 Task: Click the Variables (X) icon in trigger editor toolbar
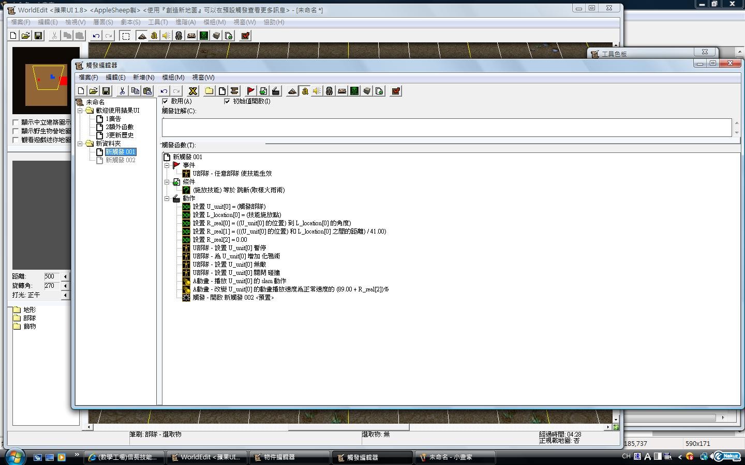[x=193, y=91]
